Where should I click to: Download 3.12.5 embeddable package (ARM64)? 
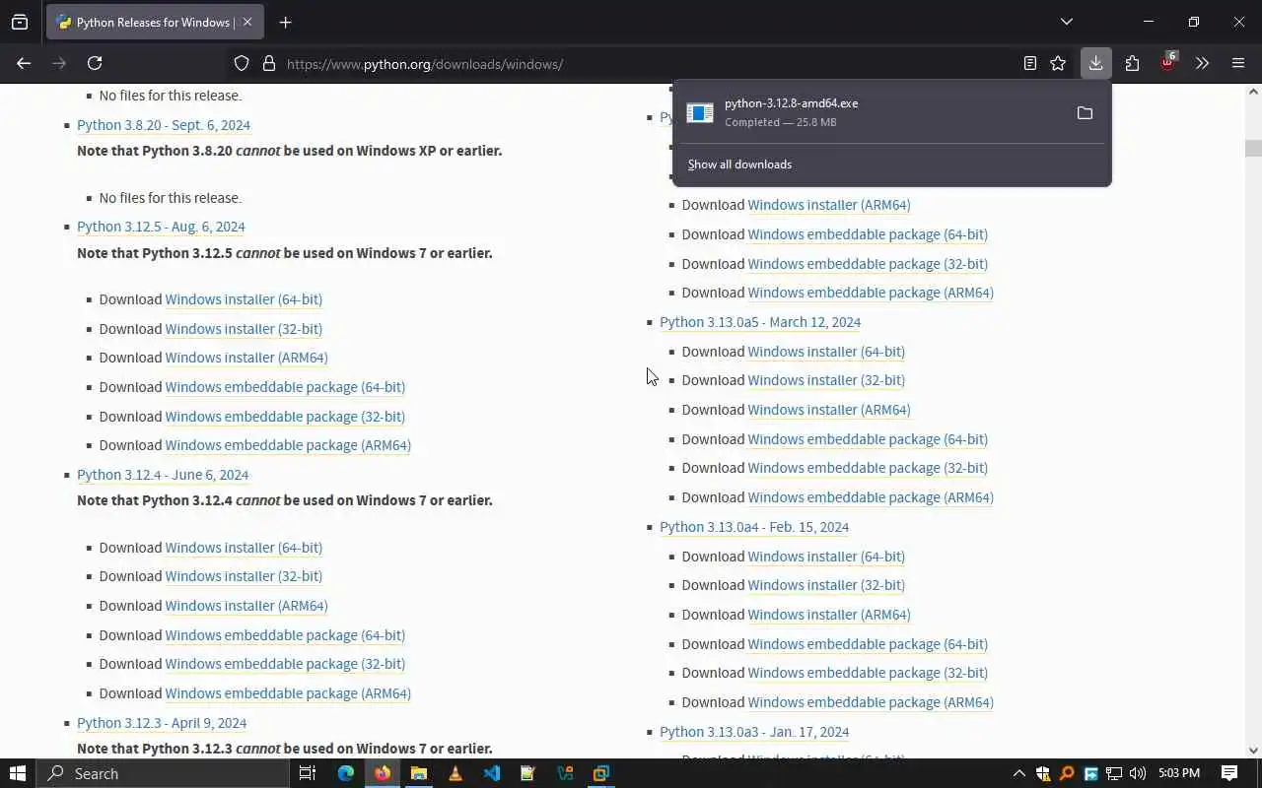click(288, 445)
